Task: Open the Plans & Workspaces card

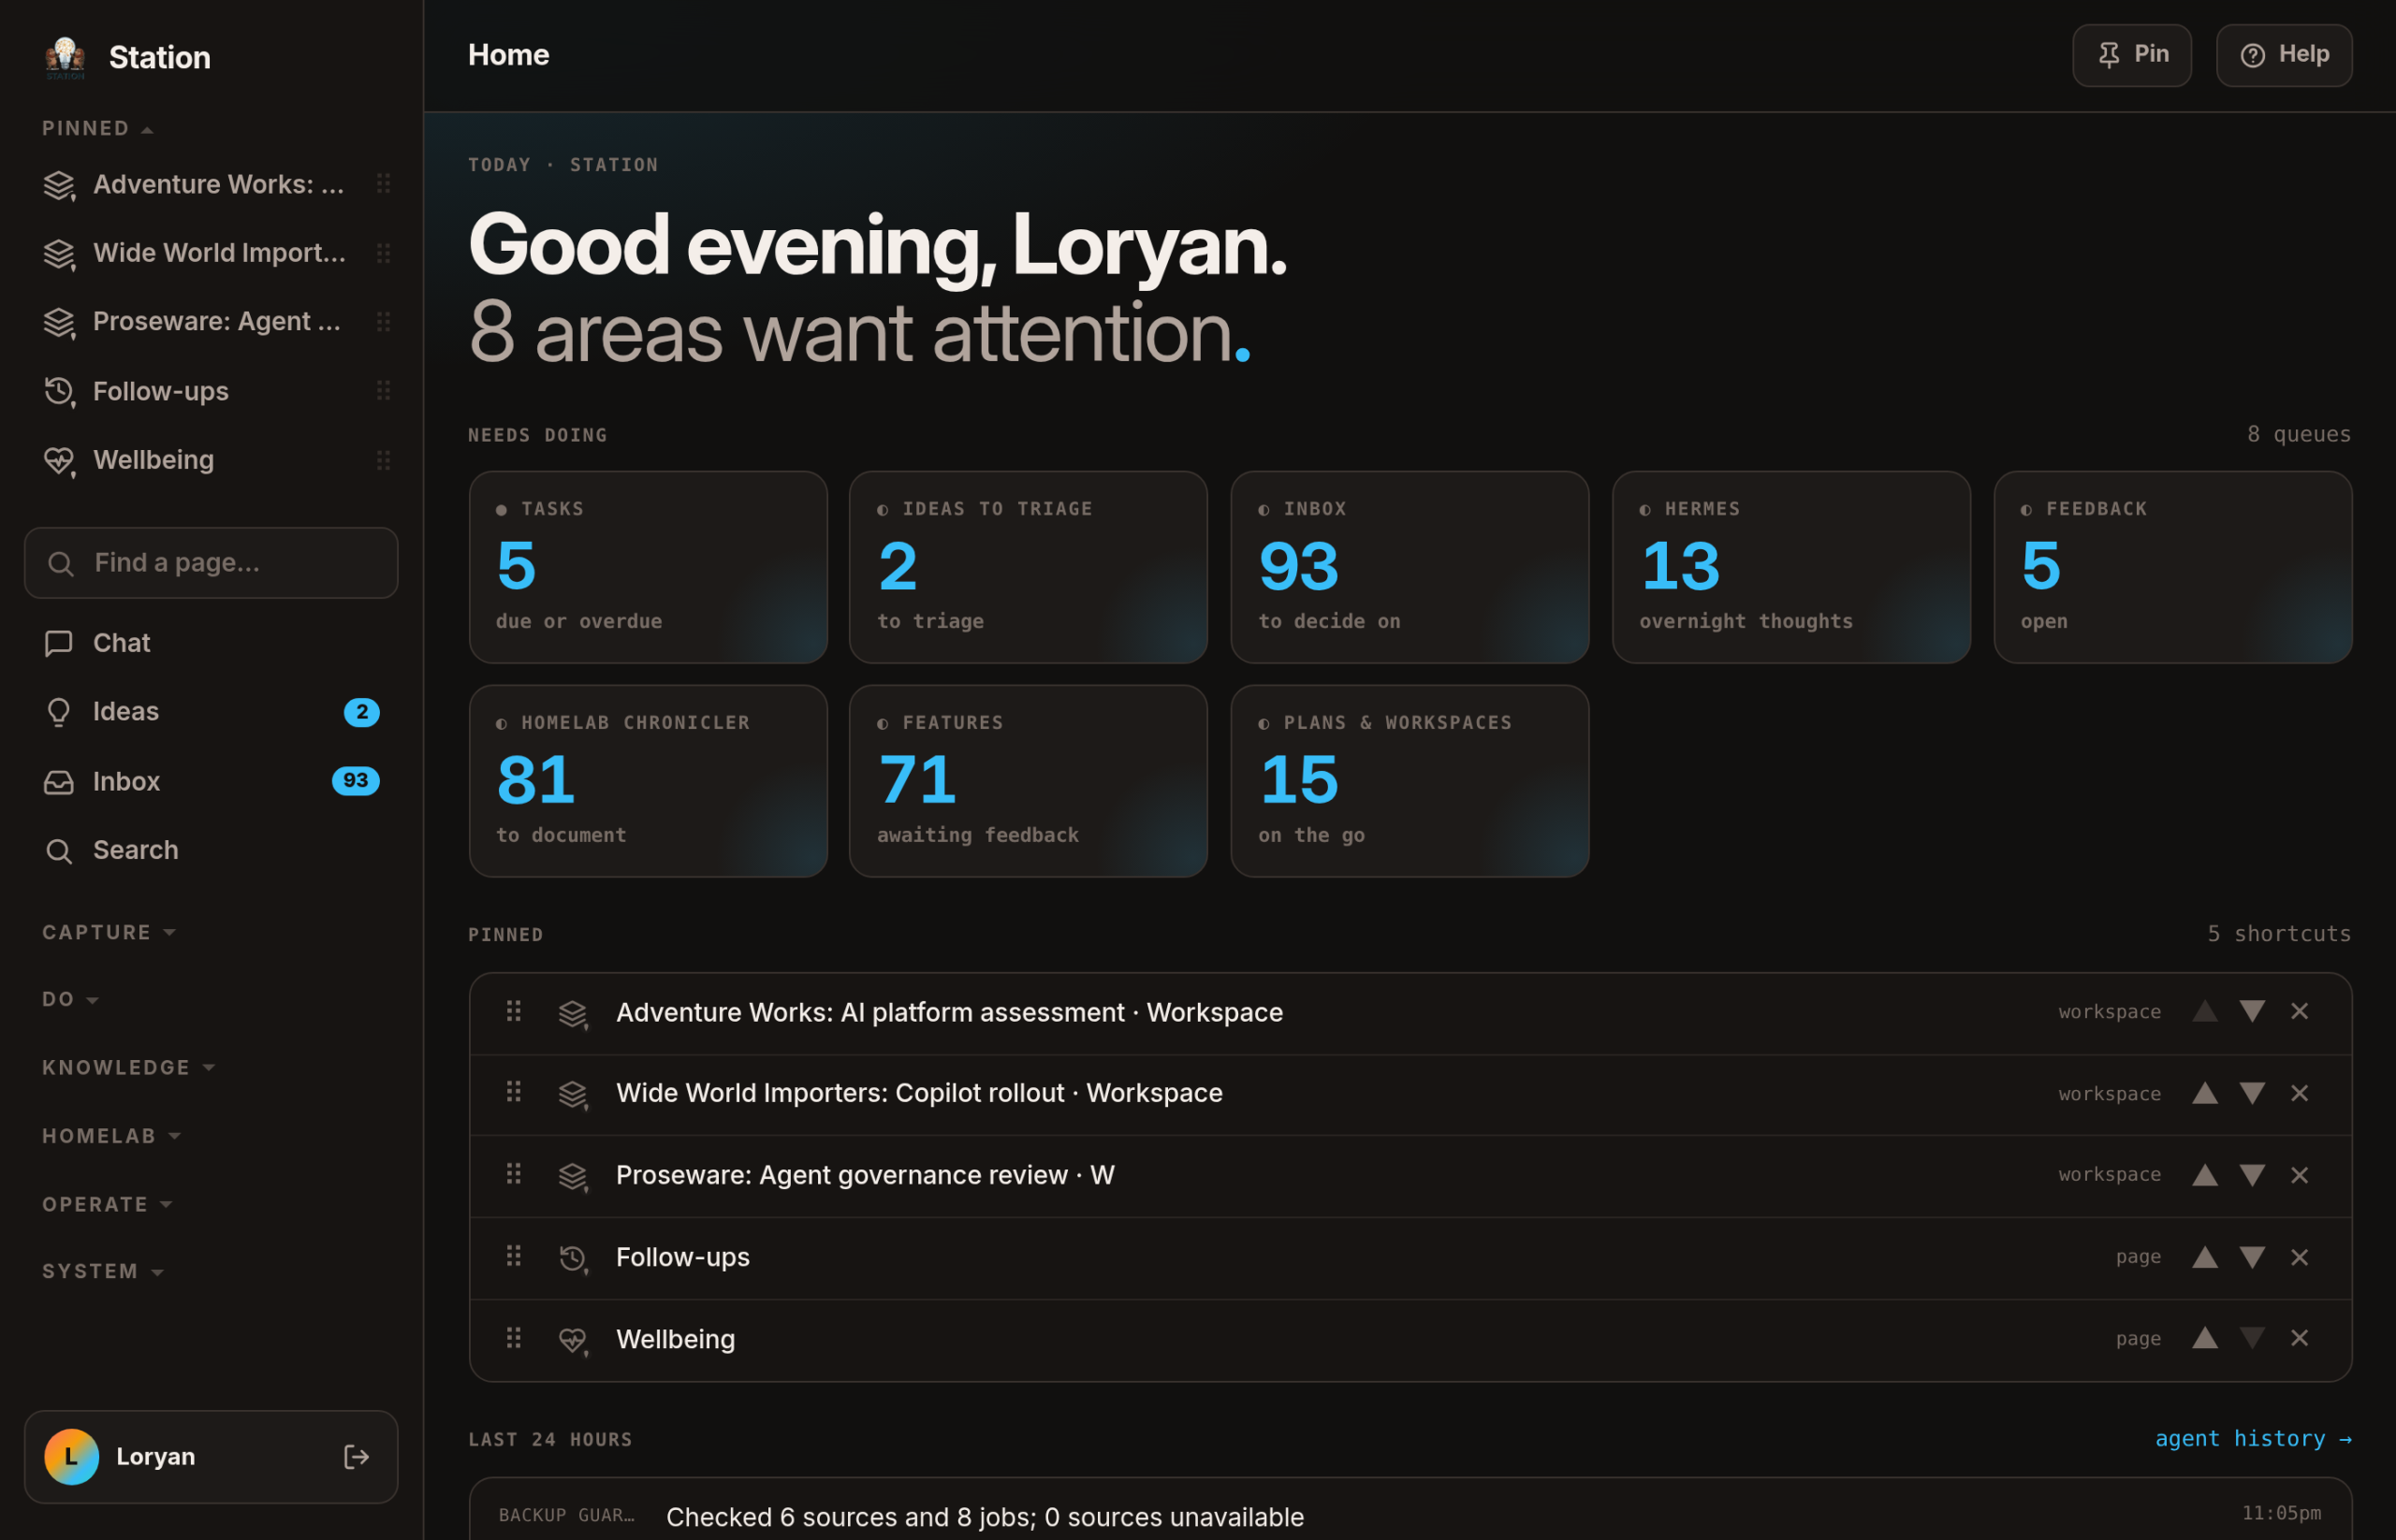Action: point(1410,781)
